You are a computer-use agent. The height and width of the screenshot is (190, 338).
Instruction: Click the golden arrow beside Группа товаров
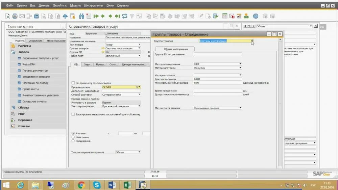103,48
